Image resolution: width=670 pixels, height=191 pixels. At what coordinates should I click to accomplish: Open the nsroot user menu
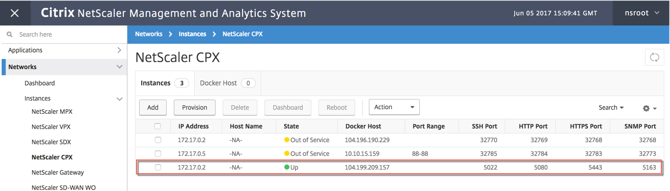(641, 13)
